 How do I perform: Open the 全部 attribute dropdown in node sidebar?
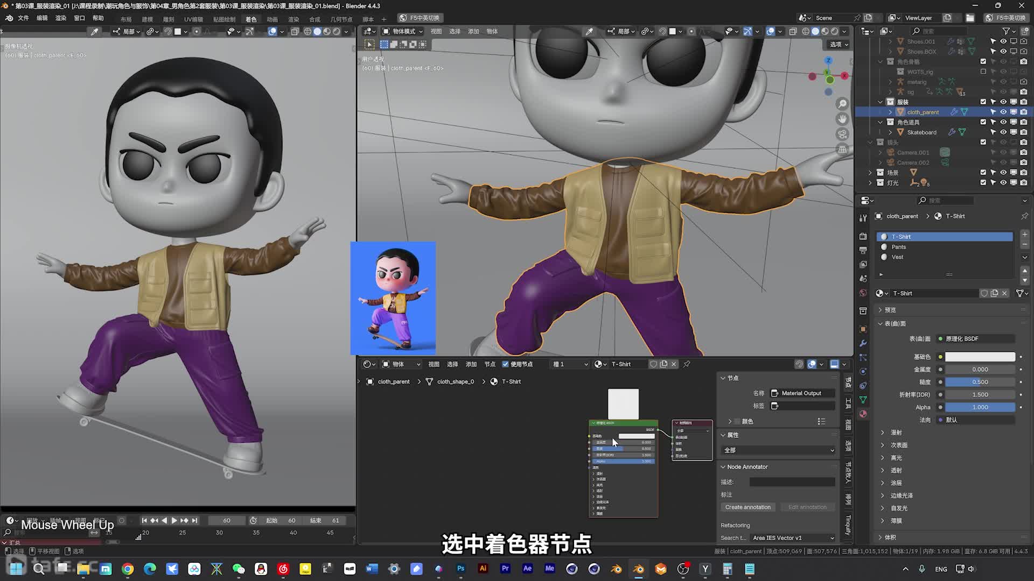pyautogui.click(x=779, y=450)
